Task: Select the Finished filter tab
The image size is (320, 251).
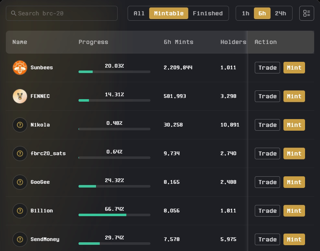Action: tap(208, 13)
